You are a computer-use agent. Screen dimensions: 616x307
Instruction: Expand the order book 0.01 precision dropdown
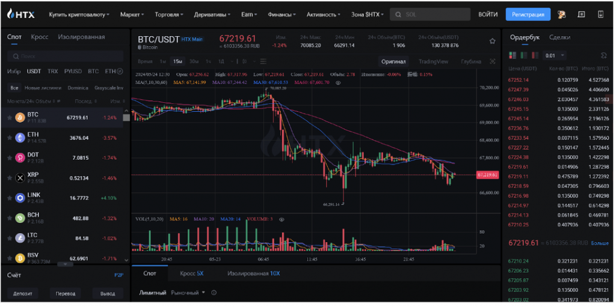pos(553,55)
